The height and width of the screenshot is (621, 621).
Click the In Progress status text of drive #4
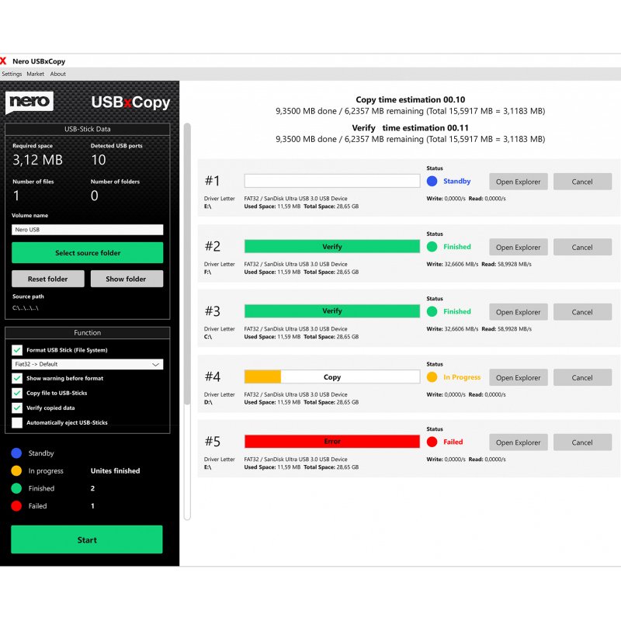(462, 377)
